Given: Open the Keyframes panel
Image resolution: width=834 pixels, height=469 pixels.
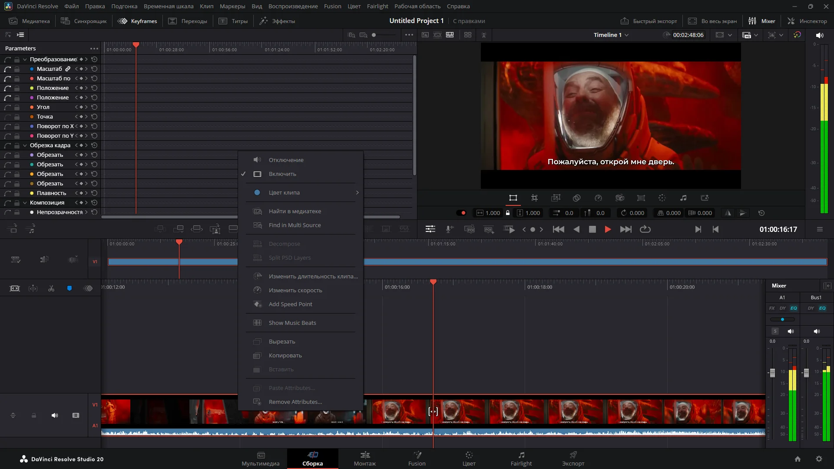Looking at the screenshot, I should click(138, 21).
